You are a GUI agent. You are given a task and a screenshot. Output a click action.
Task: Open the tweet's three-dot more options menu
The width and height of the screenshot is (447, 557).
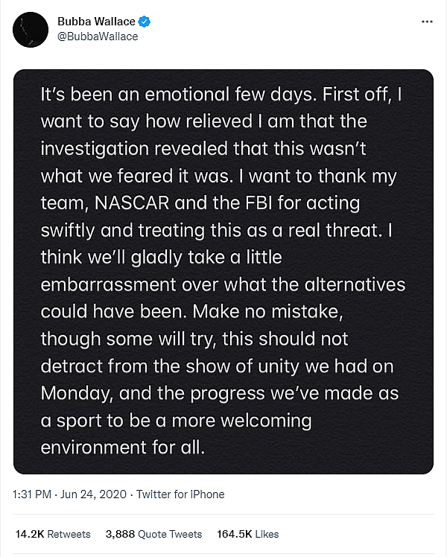427,21
